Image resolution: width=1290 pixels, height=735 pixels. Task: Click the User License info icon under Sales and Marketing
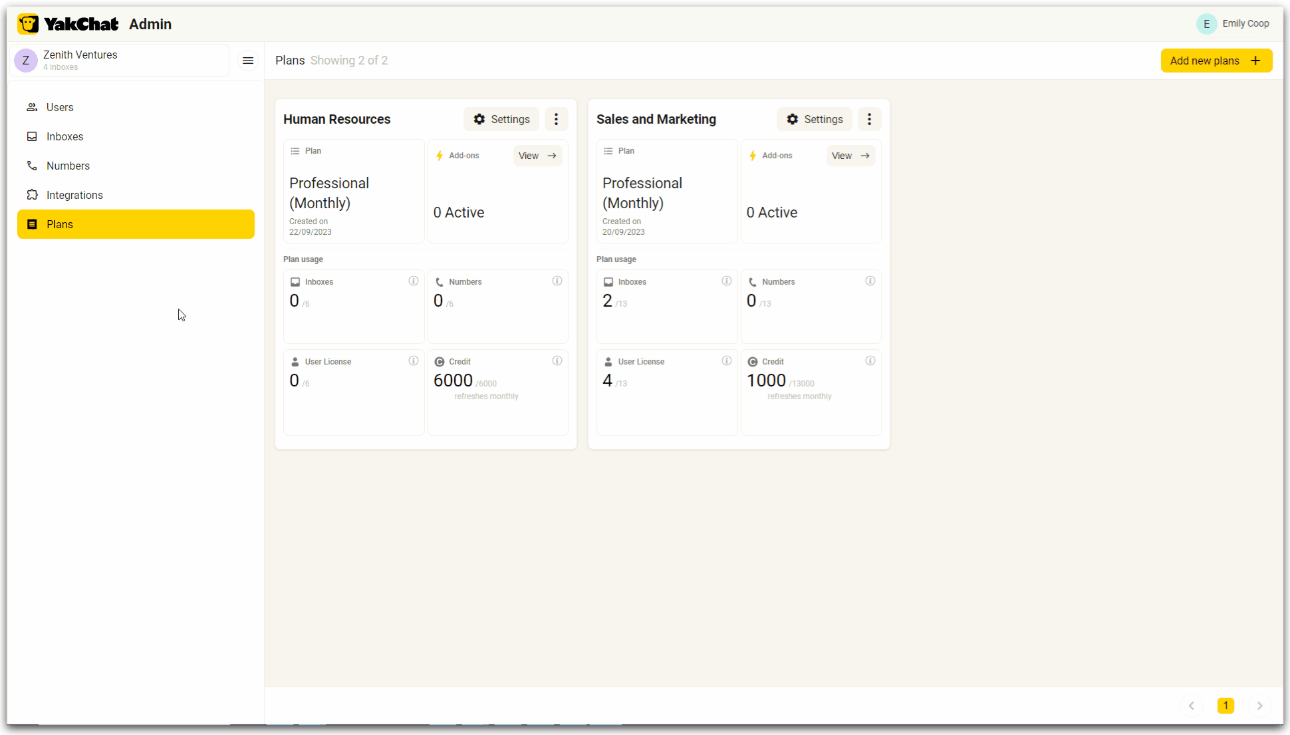point(726,361)
